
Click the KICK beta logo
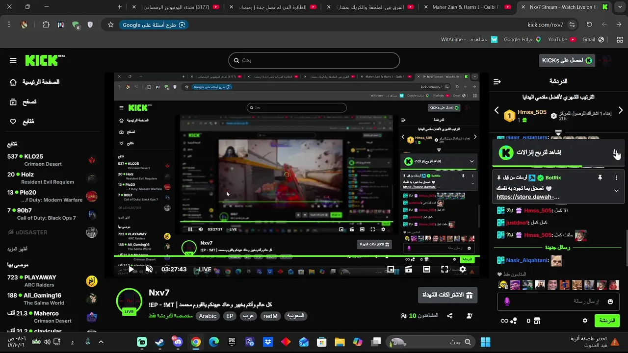click(x=45, y=60)
